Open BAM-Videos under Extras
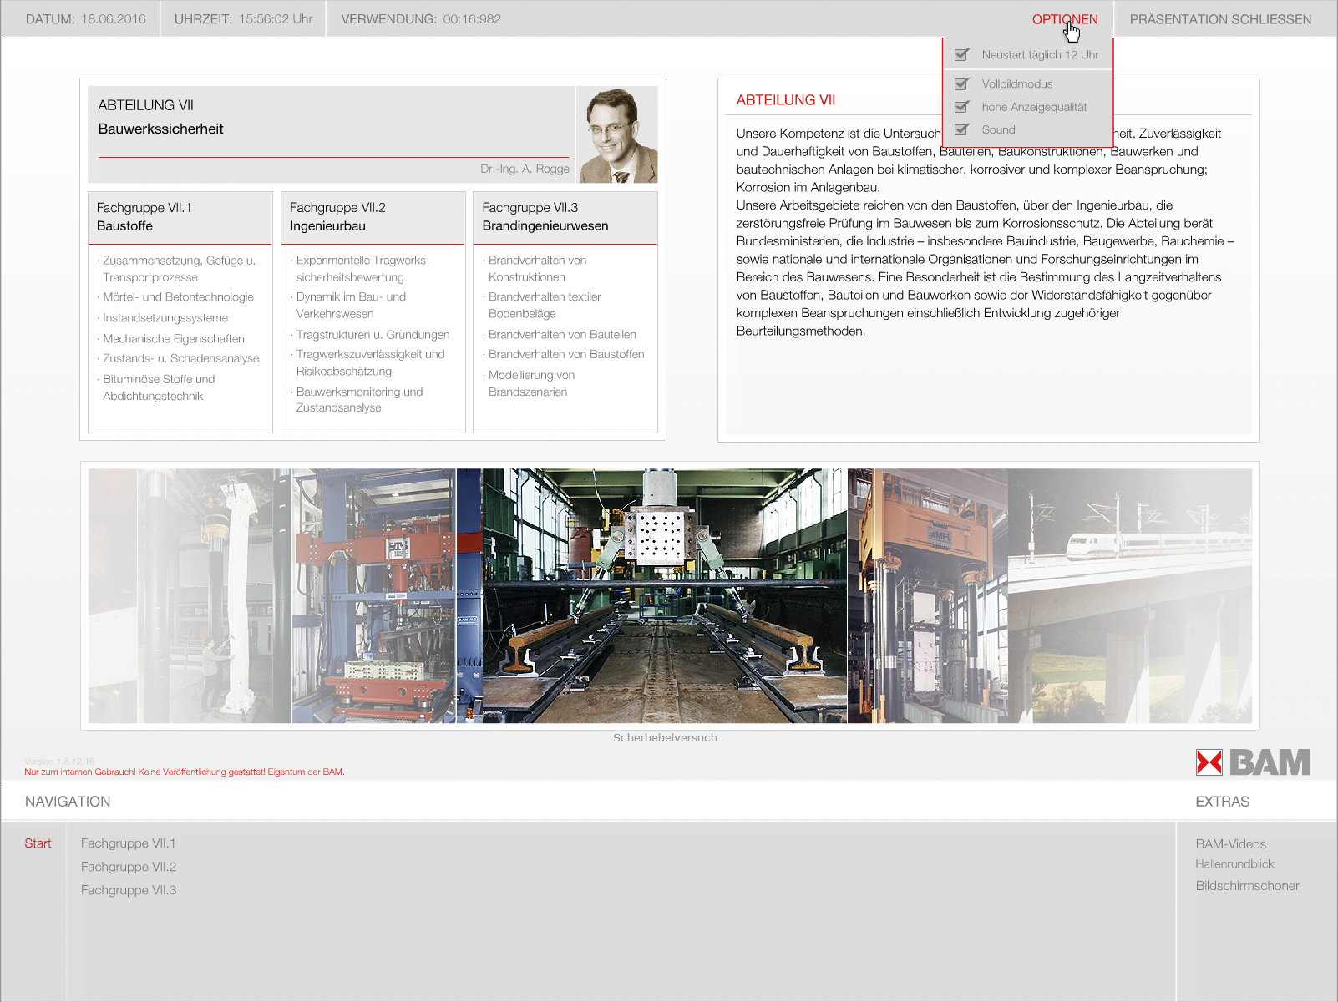Screen dimensions: 1338x1002 click(x=1230, y=844)
